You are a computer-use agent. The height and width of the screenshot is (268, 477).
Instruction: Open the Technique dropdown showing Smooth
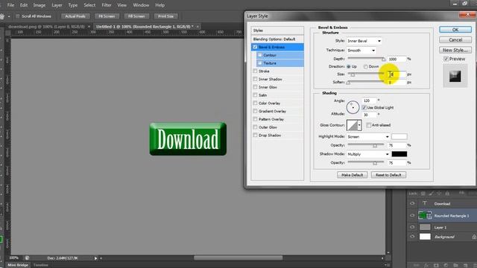coord(361,51)
